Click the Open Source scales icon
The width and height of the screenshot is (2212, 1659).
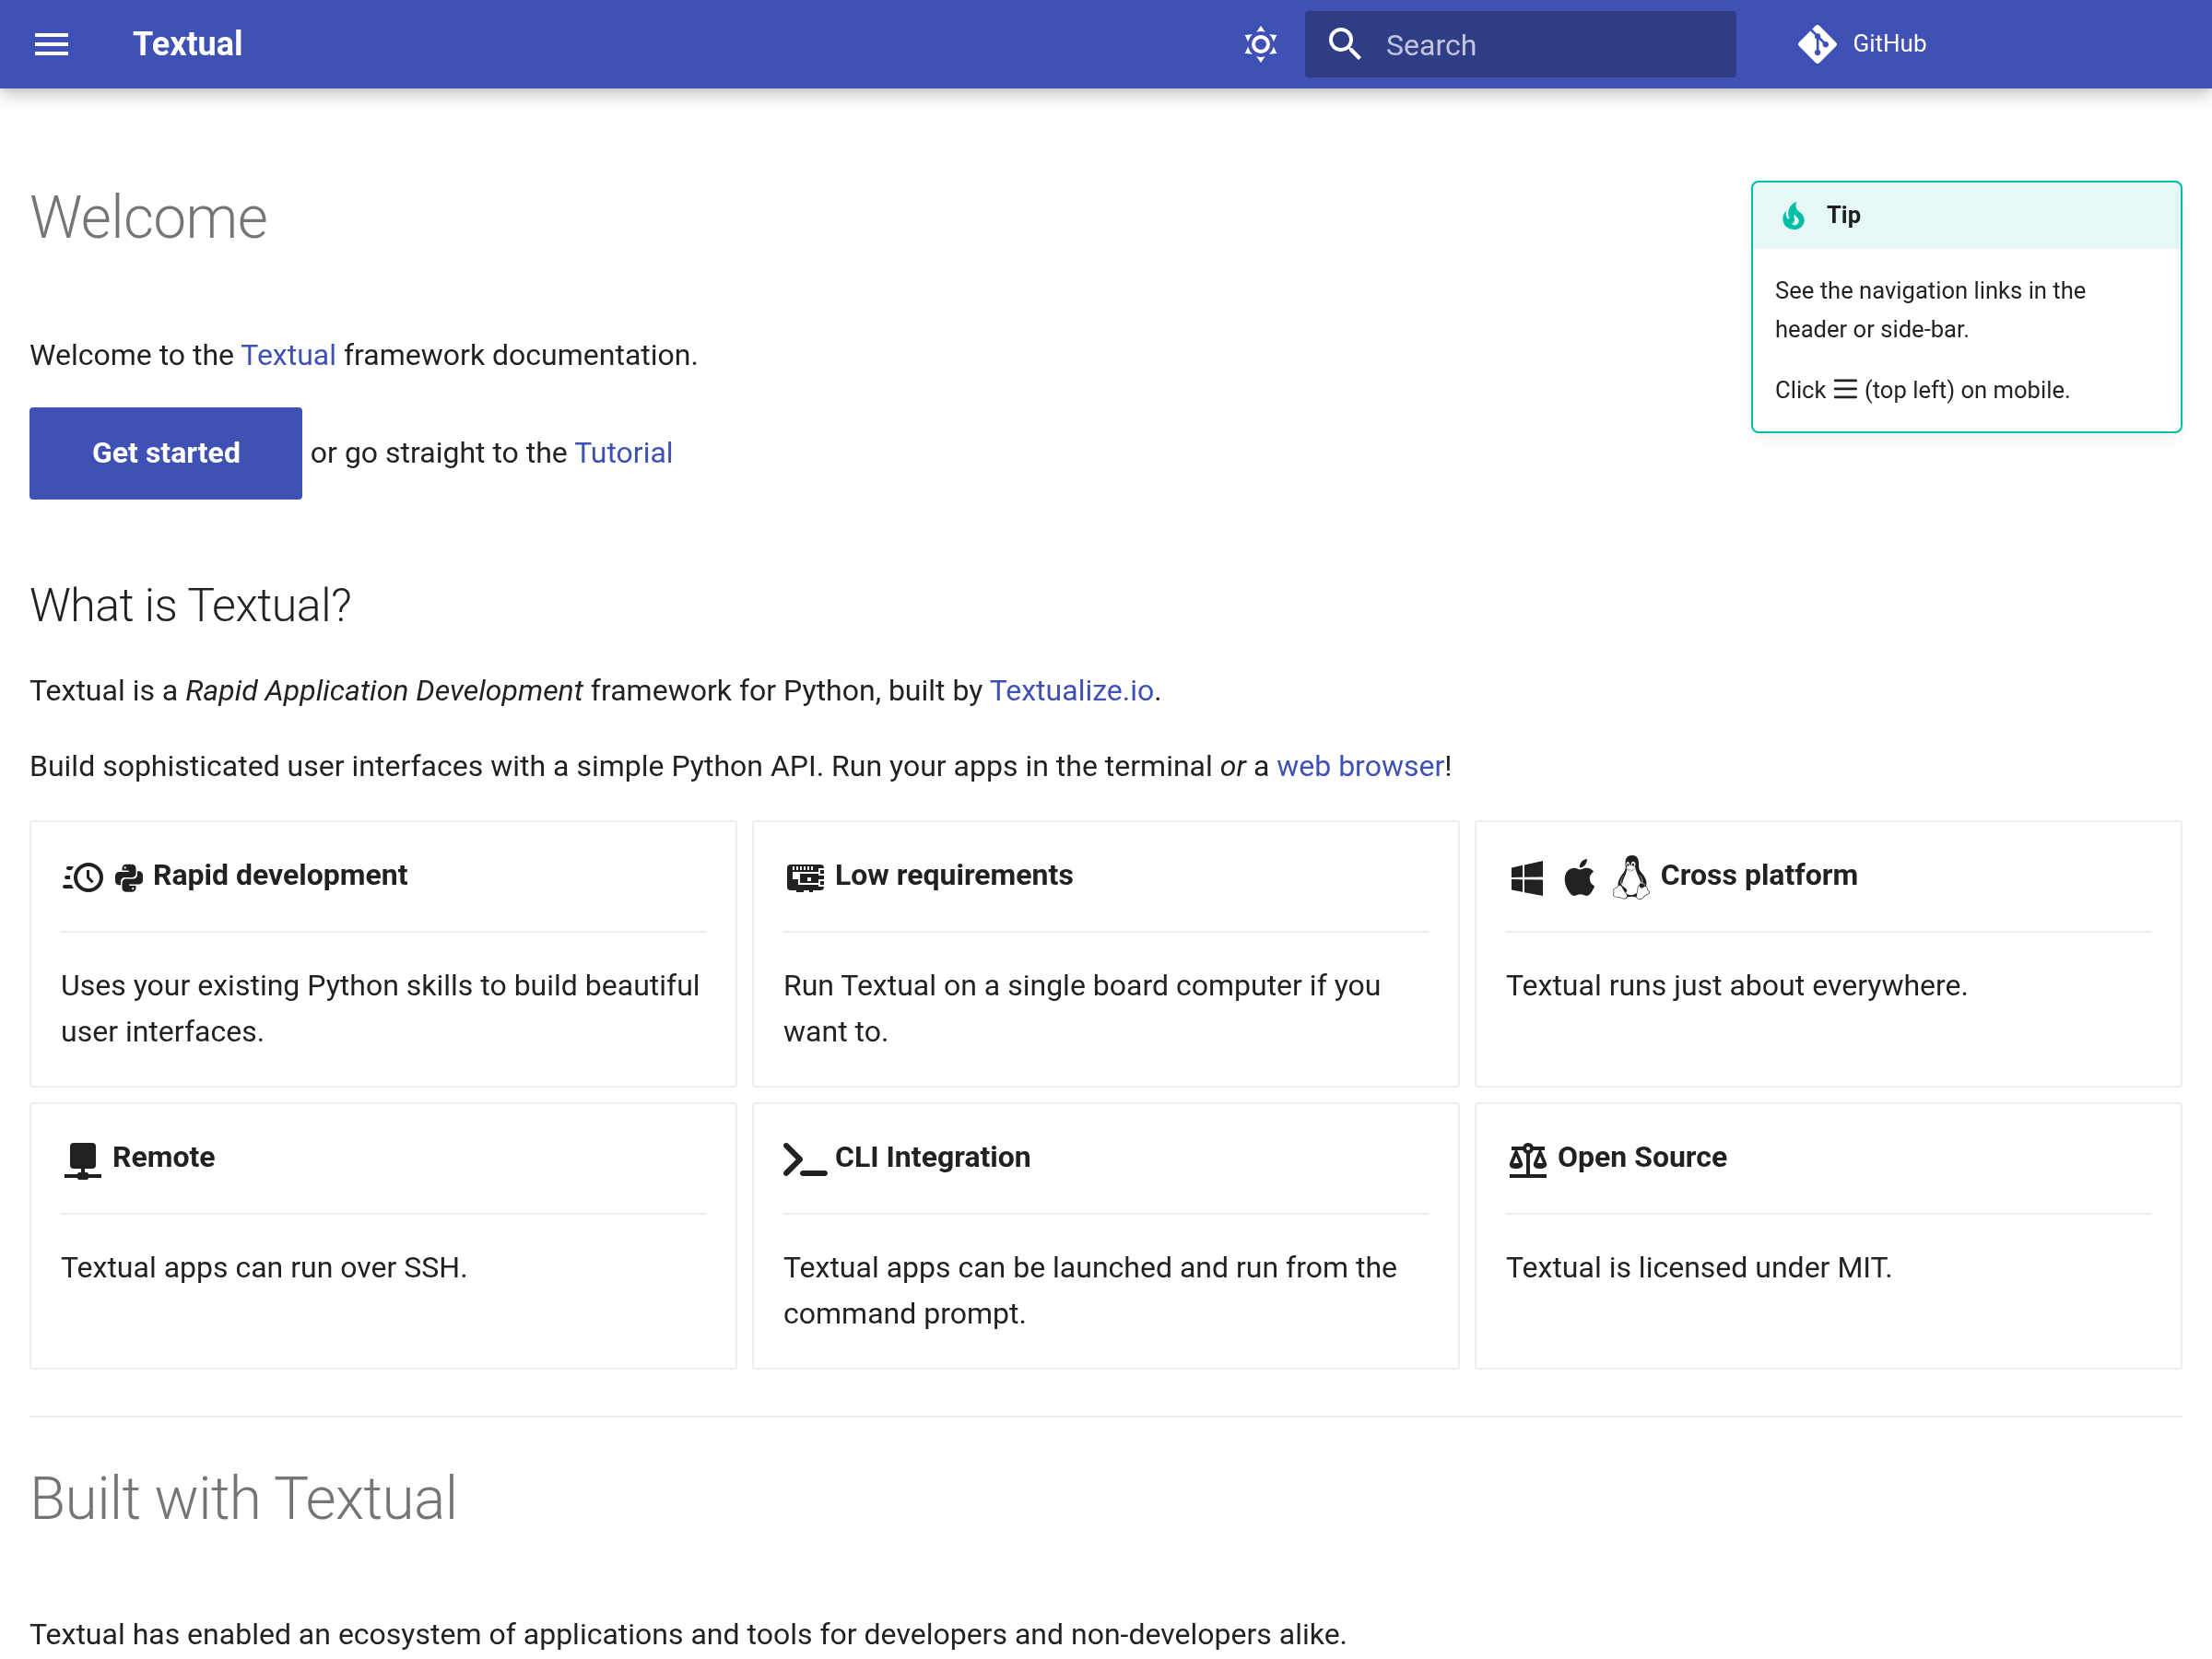[1527, 1160]
